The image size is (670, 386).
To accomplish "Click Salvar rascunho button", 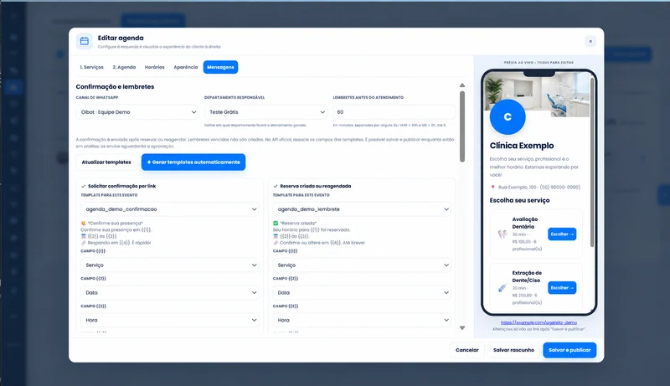I will tap(513, 350).
